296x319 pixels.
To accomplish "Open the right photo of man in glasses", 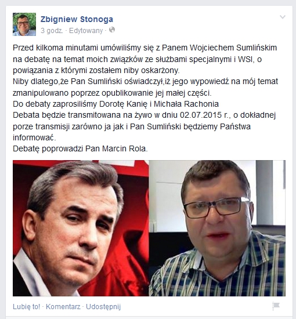I will (x=217, y=228).
